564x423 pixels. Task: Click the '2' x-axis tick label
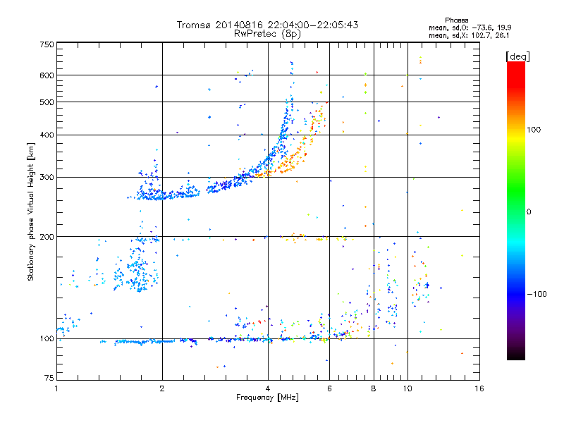click(162, 388)
